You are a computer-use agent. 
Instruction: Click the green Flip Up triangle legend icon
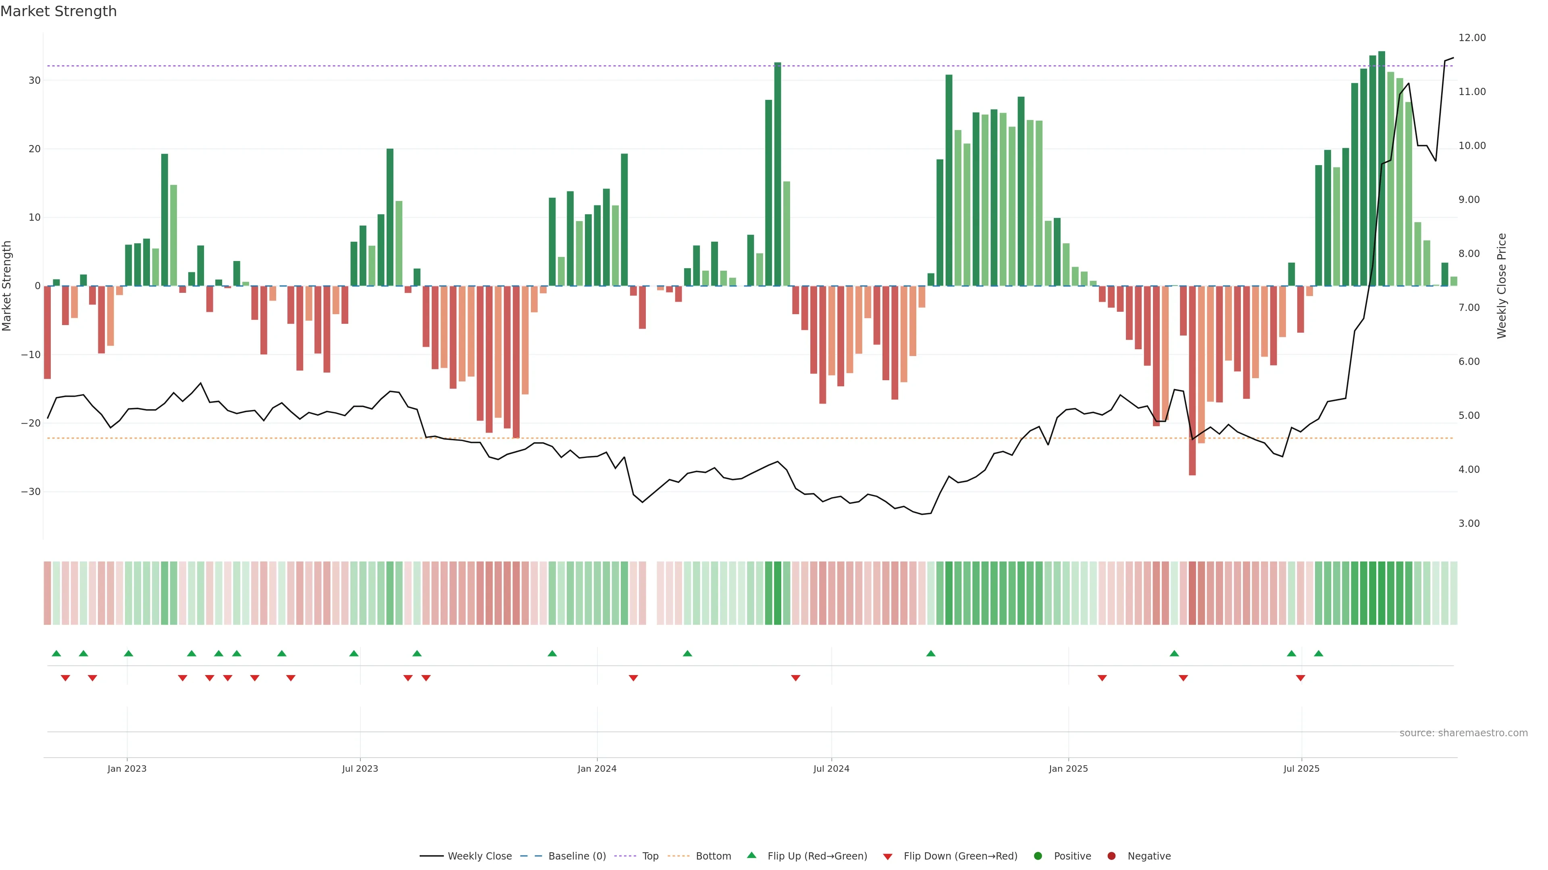[751, 855]
